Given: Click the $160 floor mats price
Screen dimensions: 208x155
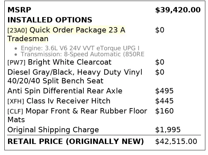Looking at the screenshot, I should [x=164, y=111].
